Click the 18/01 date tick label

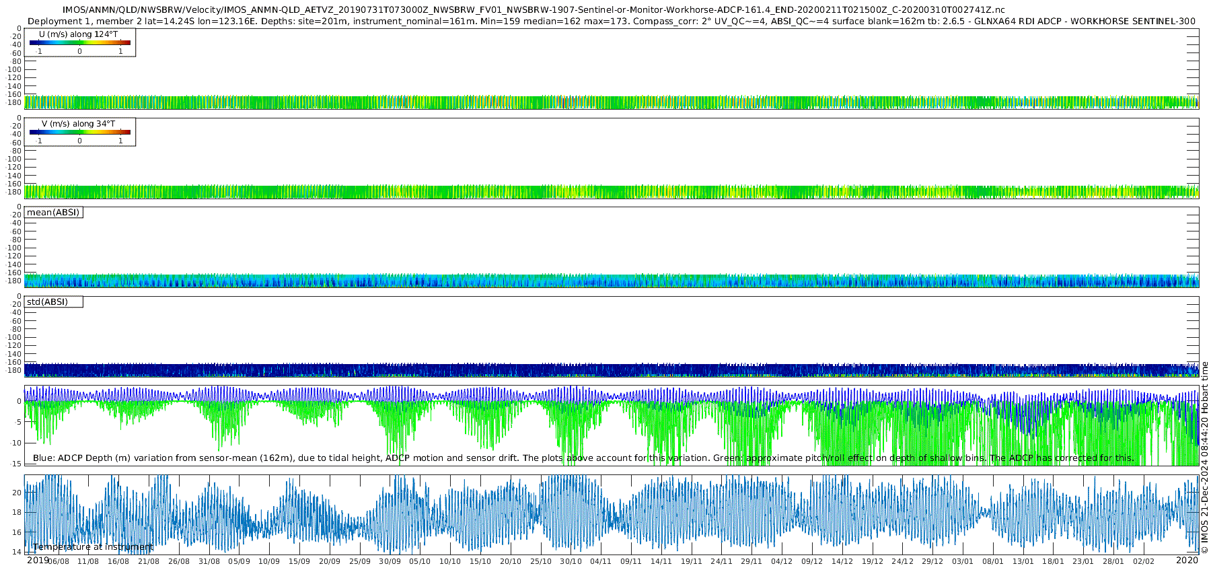point(1054,561)
